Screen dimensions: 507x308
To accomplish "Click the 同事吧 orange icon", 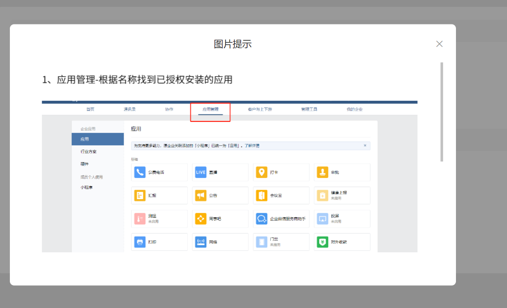I will click(201, 219).
